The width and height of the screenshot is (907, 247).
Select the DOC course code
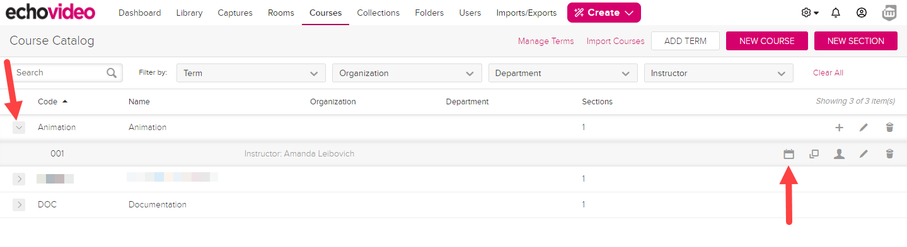point(47,205)
